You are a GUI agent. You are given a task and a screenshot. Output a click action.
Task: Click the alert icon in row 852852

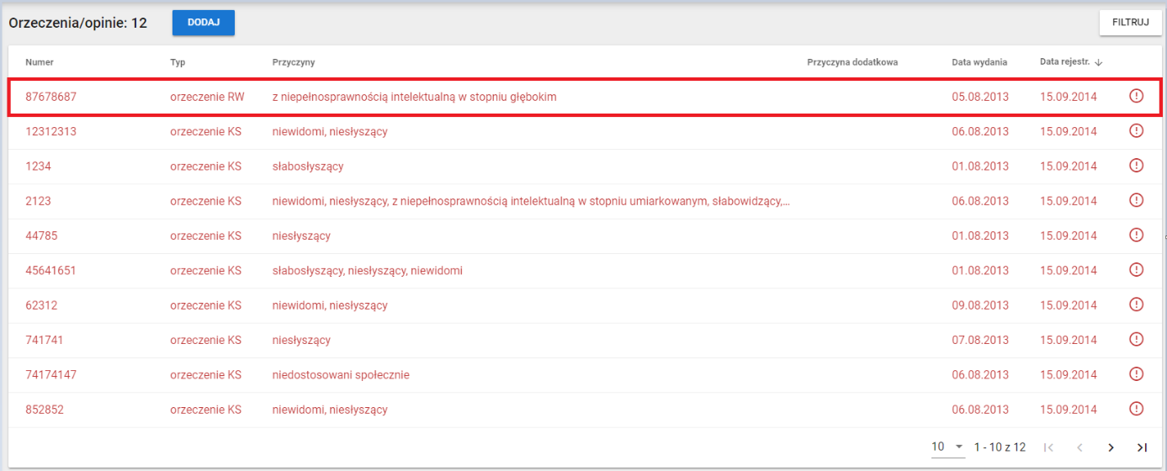pyautogui.click(x=1136, y=410)
